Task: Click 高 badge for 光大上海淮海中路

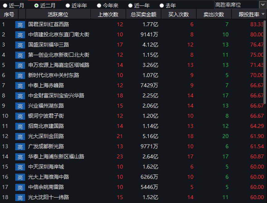Action: [x=20, y=177]
